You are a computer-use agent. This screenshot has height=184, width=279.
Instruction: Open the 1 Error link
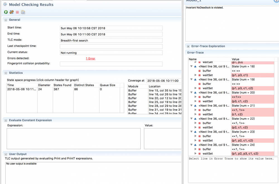tap(91, 58)
